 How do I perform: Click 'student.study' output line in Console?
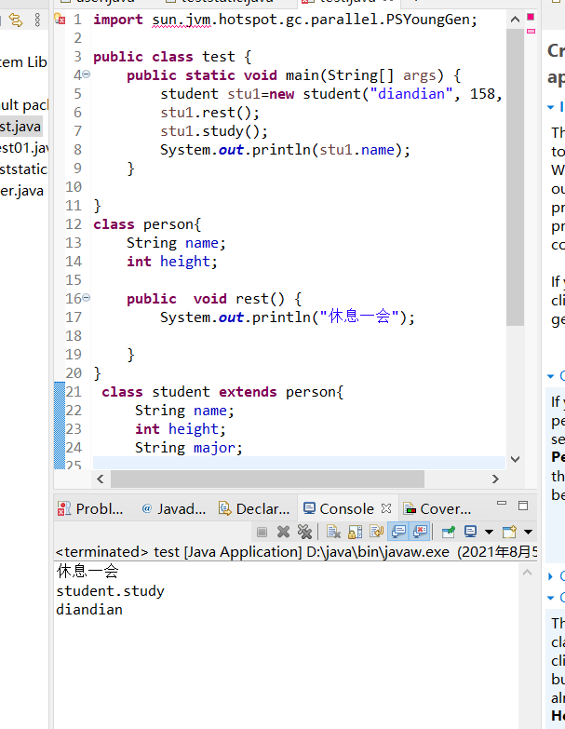coord(110,591)
